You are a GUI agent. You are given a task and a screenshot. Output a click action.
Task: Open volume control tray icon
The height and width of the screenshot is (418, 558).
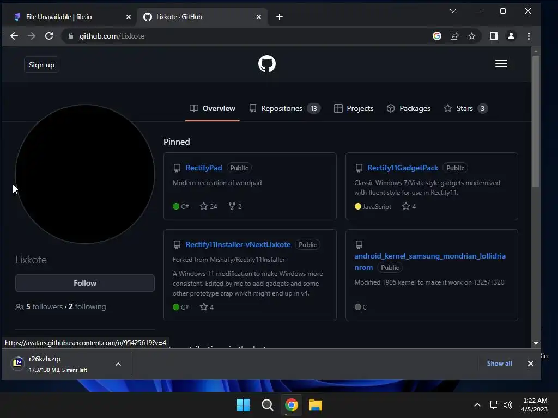pos(508,405)
